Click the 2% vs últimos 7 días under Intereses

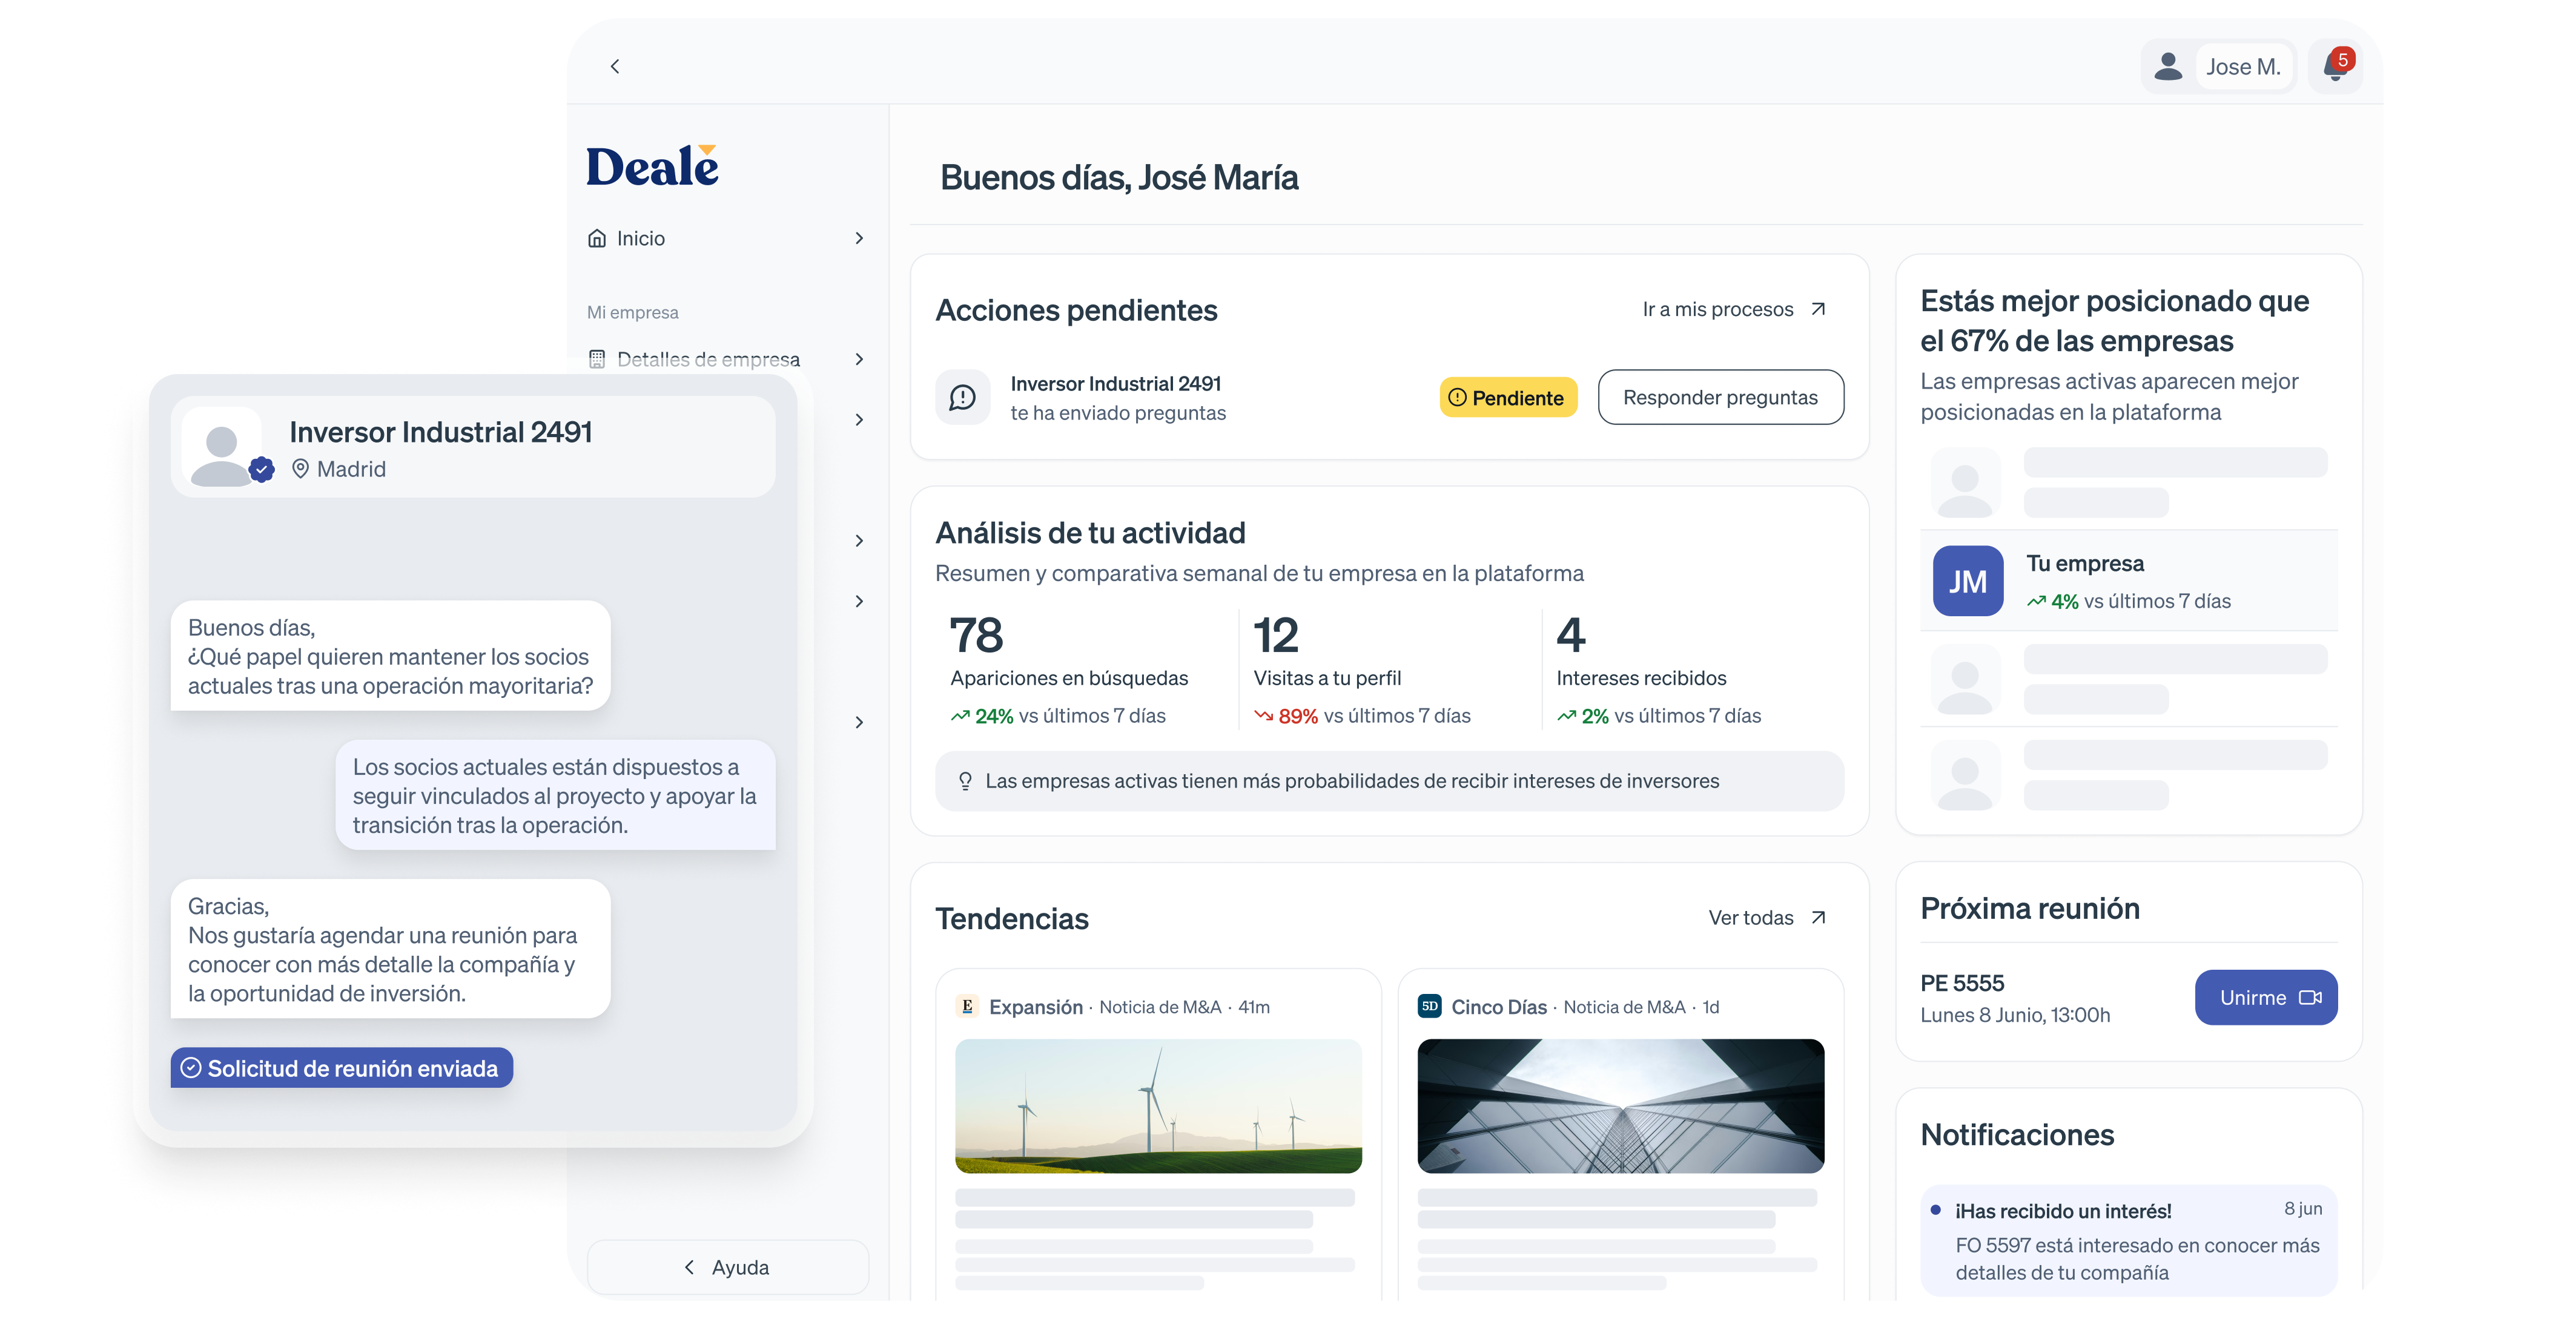pos(1659,717)
